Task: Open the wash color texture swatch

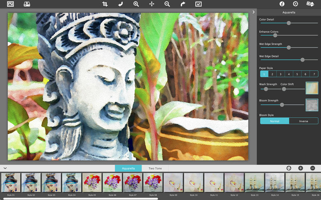Action: pos(312,88)
